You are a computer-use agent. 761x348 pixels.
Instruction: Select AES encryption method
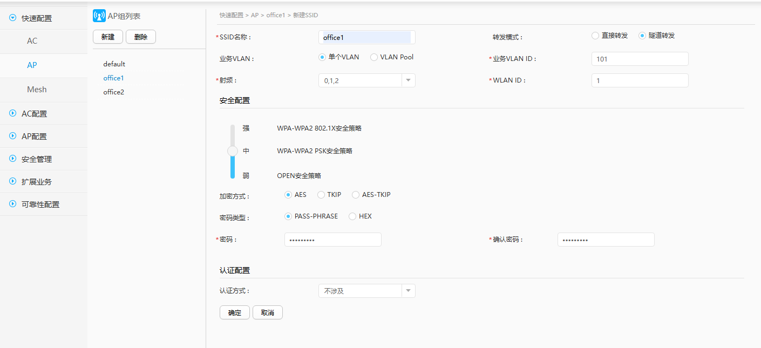288,195
